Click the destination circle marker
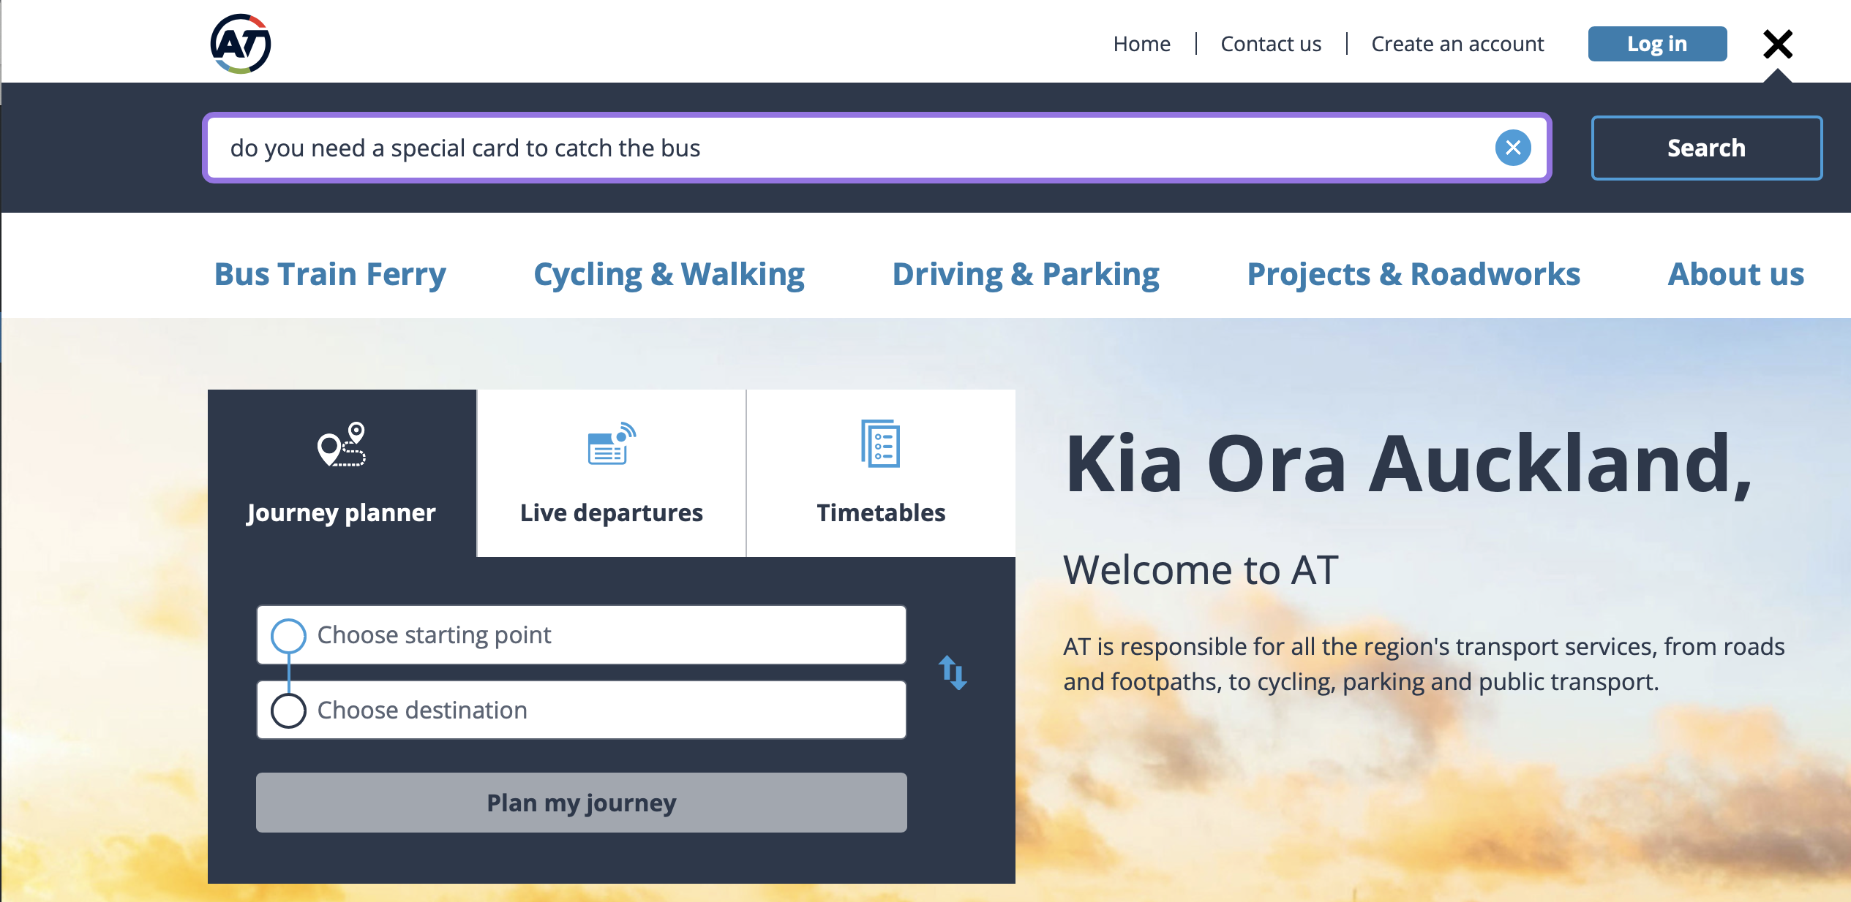Screen dimensions: 1851x902 coord(288,710)
